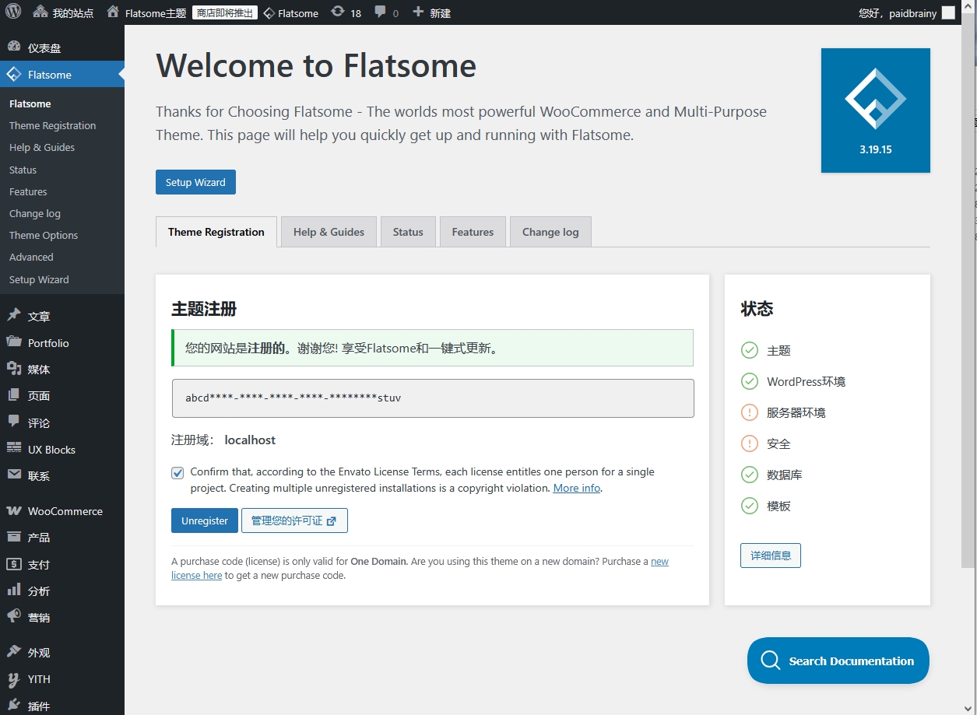Click the localhost registered domain text
977x715 pixels.
point(250,440)
